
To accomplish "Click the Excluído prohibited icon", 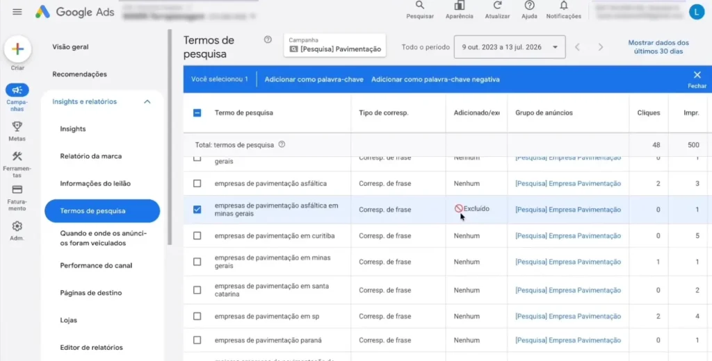I will pos(459,209).
